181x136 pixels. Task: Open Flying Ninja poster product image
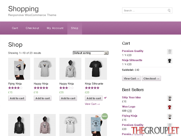19,69
